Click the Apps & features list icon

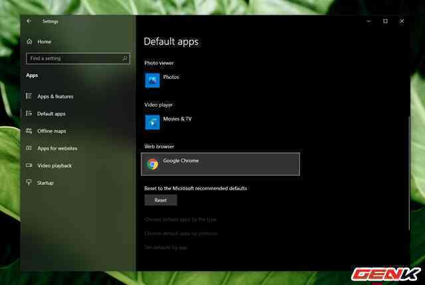(x=29, y=96)
